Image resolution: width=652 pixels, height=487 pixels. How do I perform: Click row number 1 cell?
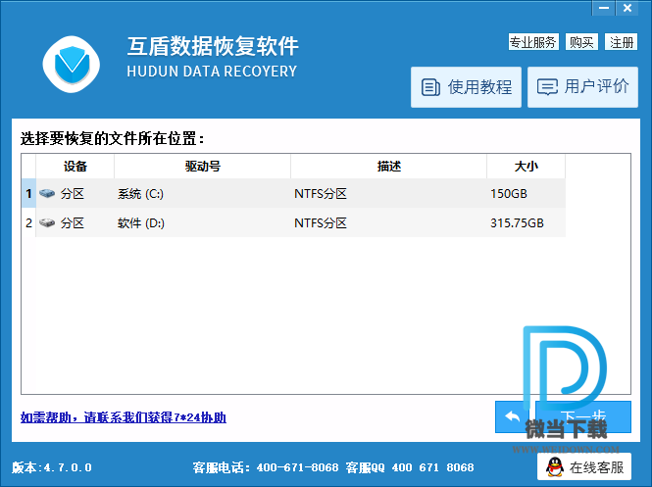tap(28, 193)
